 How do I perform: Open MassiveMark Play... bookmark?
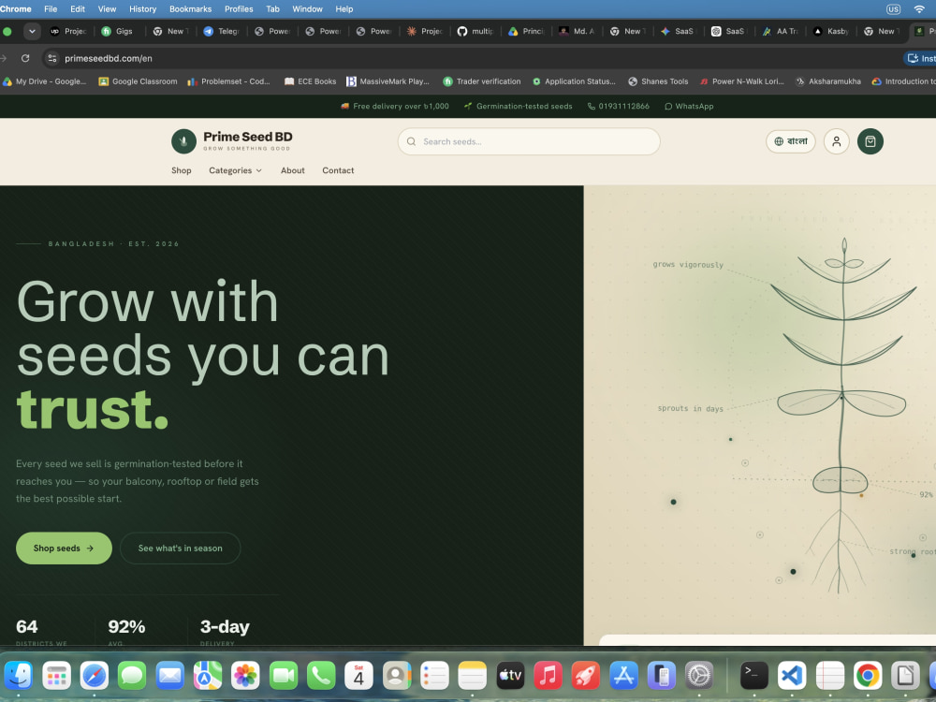[388, 81]
